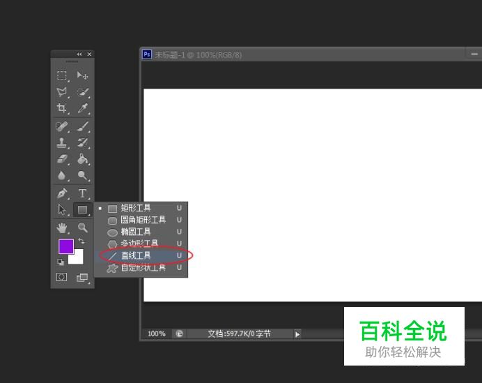The width and height of the screenshot is (482, 383).
Task: Close the toolbox panel
Action: (89, 54)
